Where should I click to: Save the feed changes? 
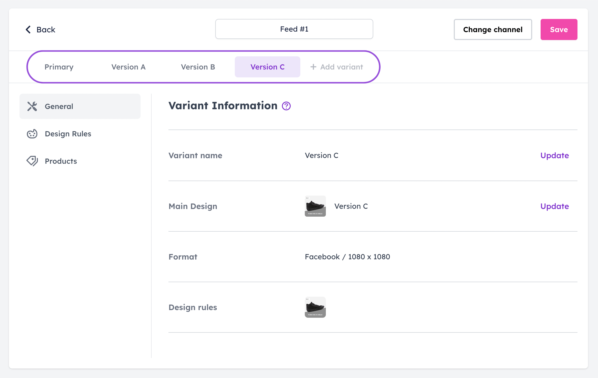[x=559, y=29]
